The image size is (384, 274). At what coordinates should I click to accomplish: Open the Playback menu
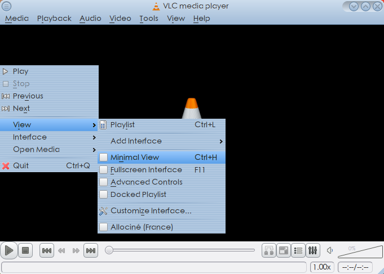pos(54,19)
